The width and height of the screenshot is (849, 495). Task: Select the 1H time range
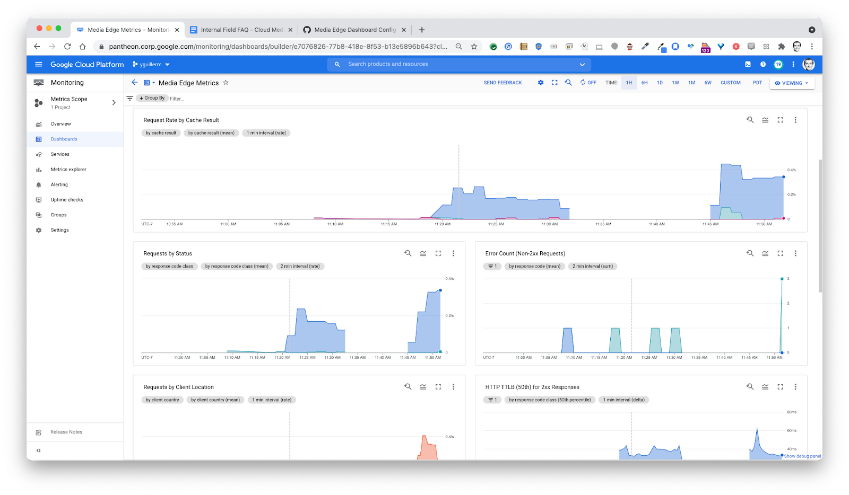pyautogui.click(x=629, y=83)
